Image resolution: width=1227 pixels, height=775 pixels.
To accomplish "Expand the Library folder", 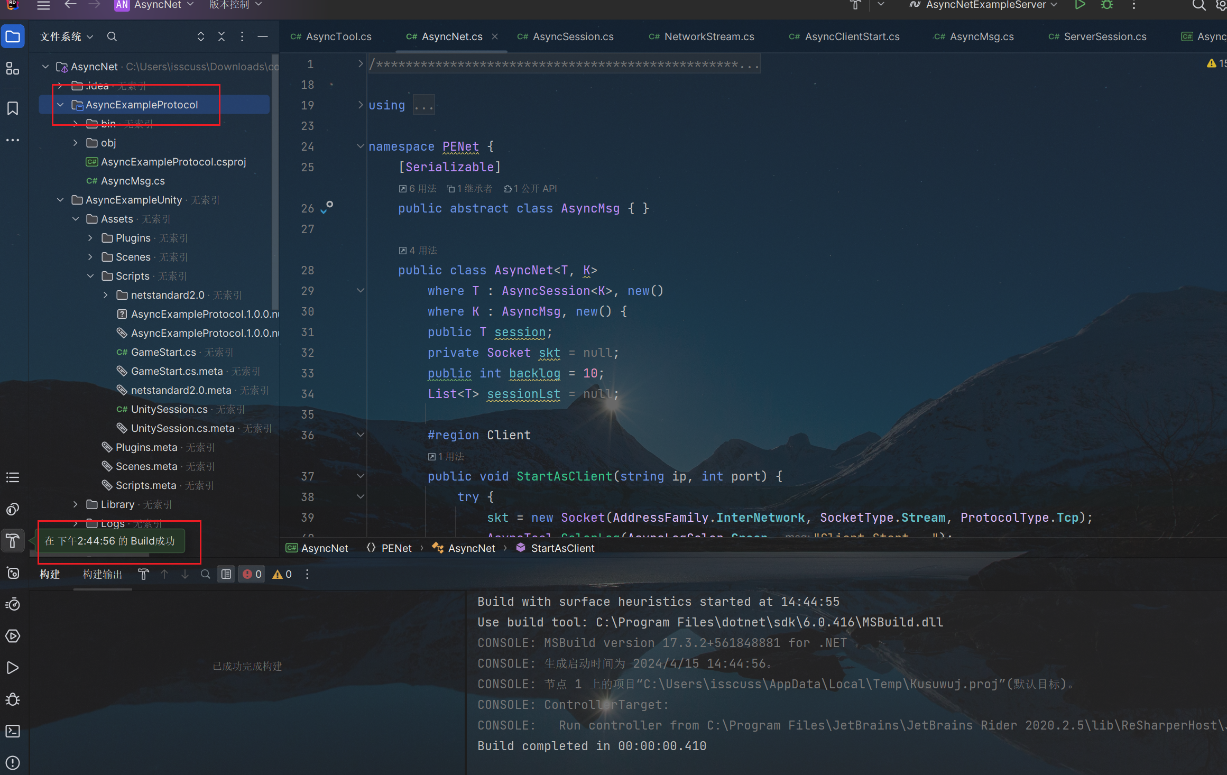I will (x=76, y=504).
